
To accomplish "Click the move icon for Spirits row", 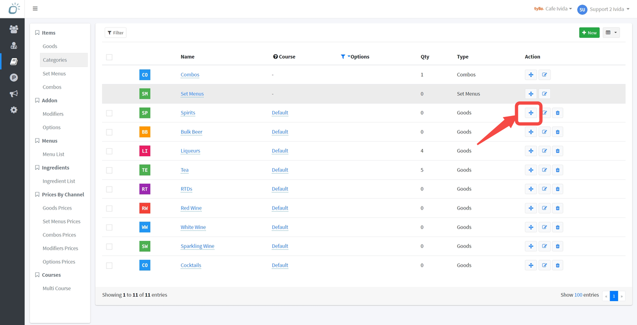I will [531, 113].
